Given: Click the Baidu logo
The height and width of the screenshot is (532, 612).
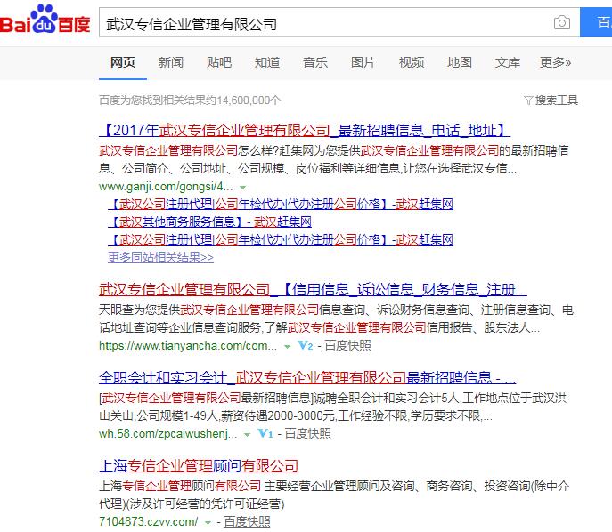Looking at the screenshot, I should pos(45,19).
